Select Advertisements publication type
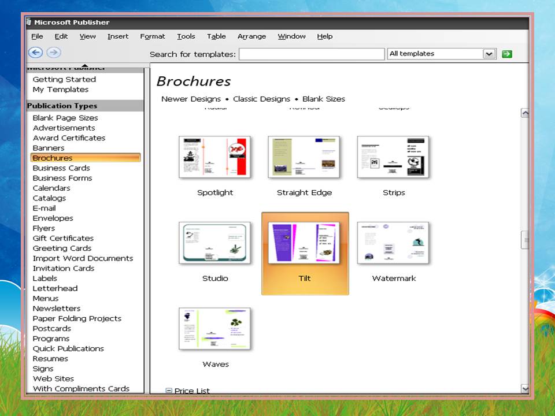 [x=64, y=128]
